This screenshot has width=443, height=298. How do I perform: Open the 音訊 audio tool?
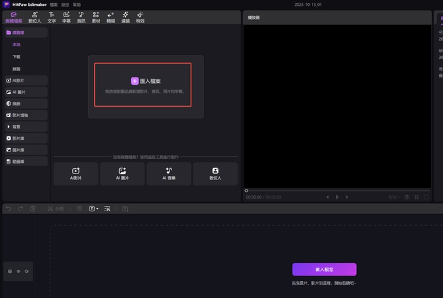pyautogui.click(x=81, y=17)
